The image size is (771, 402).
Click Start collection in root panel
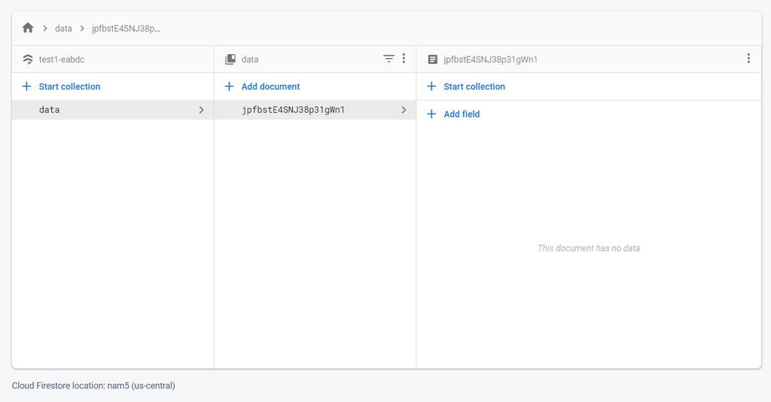coord(69,87)
